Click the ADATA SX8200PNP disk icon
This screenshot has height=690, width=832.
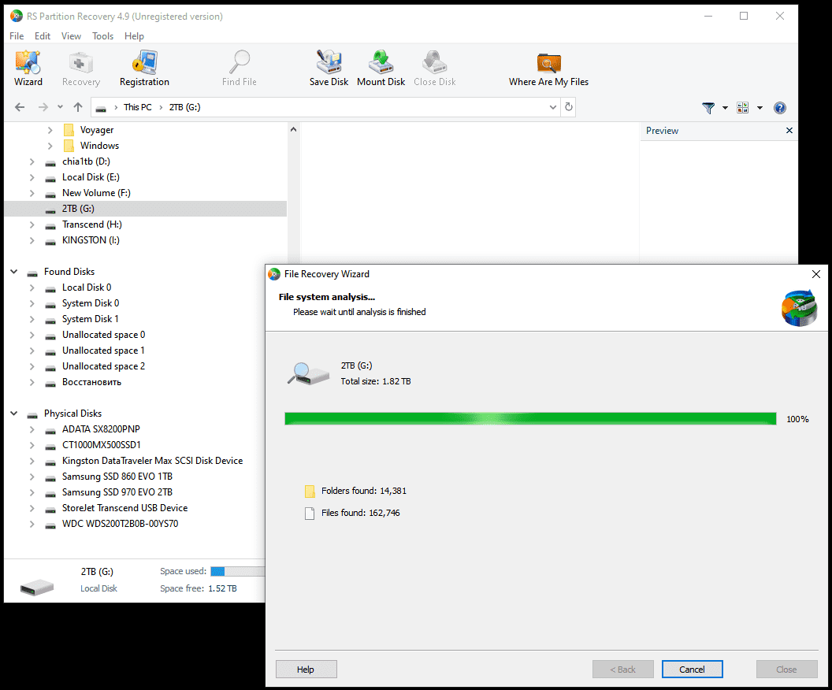[50, 430]
